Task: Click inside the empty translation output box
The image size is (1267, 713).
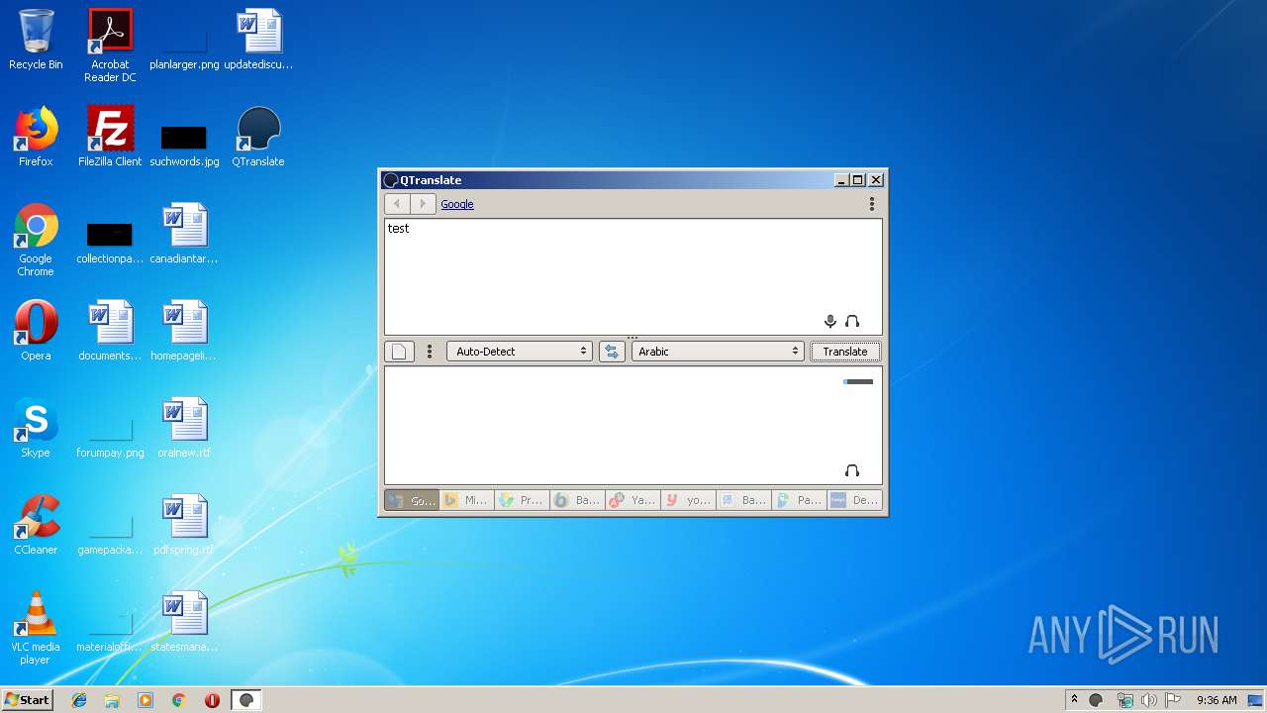Action: coord(633,425)
